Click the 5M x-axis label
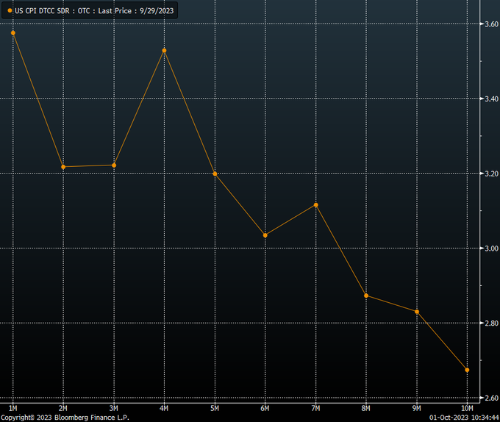Image resolution: width=500 pixels, height=422 pixels. (x=215, y=408)
